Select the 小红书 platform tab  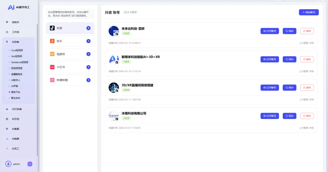(70, 67)
